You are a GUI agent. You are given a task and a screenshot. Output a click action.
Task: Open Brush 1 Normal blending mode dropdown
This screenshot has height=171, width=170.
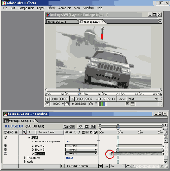81,154
